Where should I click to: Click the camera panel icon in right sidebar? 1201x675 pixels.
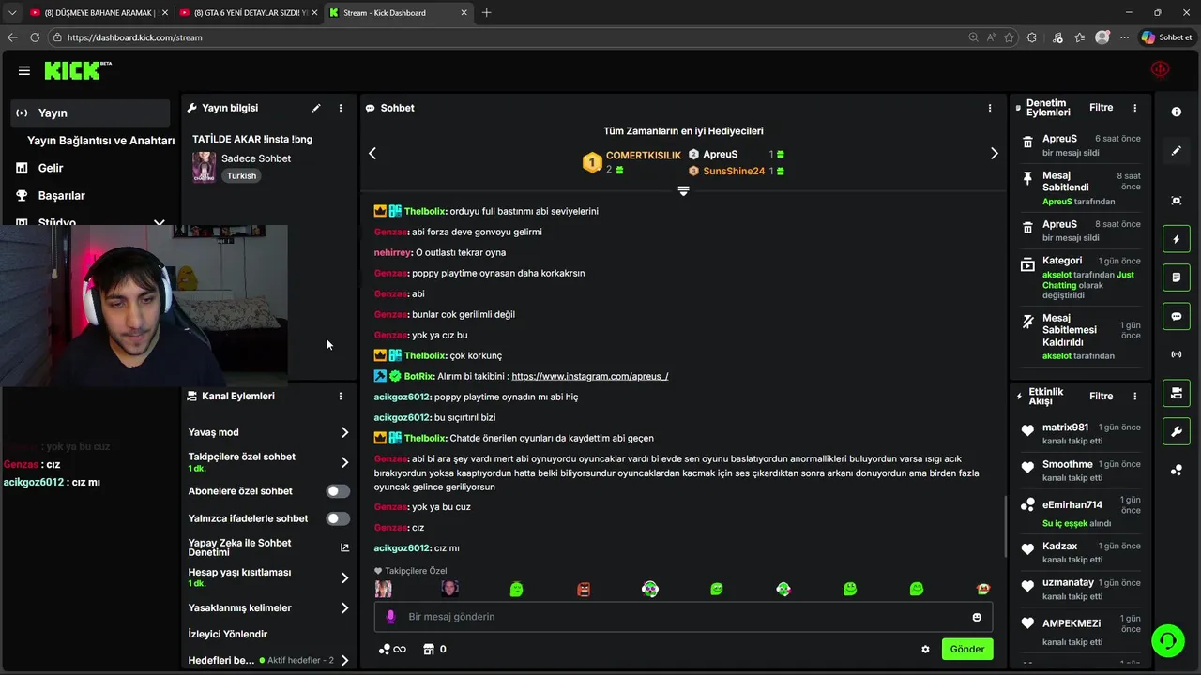pyautogui.click(x=1177, y=393)
